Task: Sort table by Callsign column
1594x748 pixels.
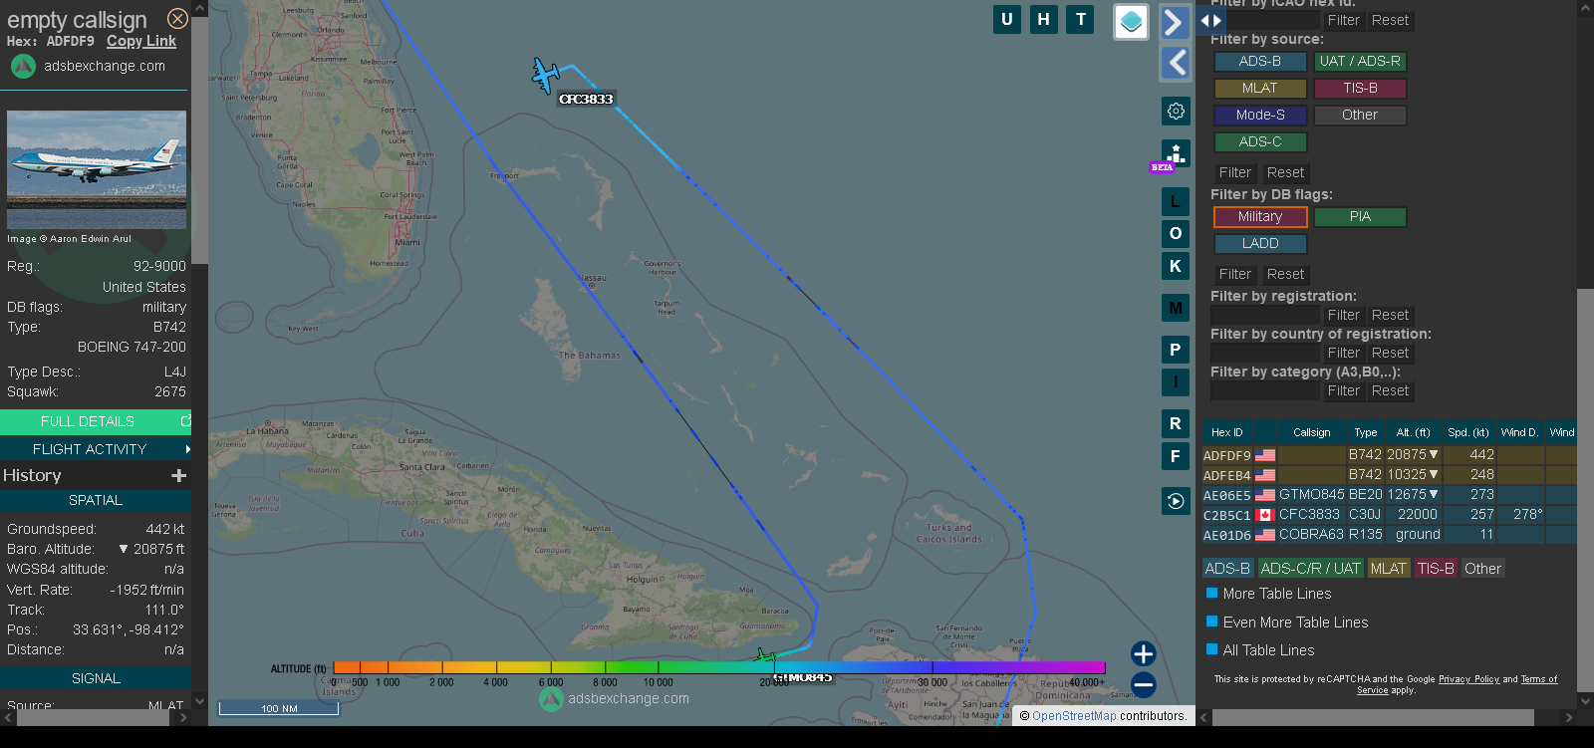Action: click(1311, 432)
